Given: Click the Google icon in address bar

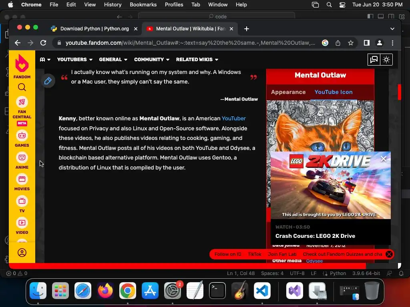Looking at the screenshot, I should [325, 43].
